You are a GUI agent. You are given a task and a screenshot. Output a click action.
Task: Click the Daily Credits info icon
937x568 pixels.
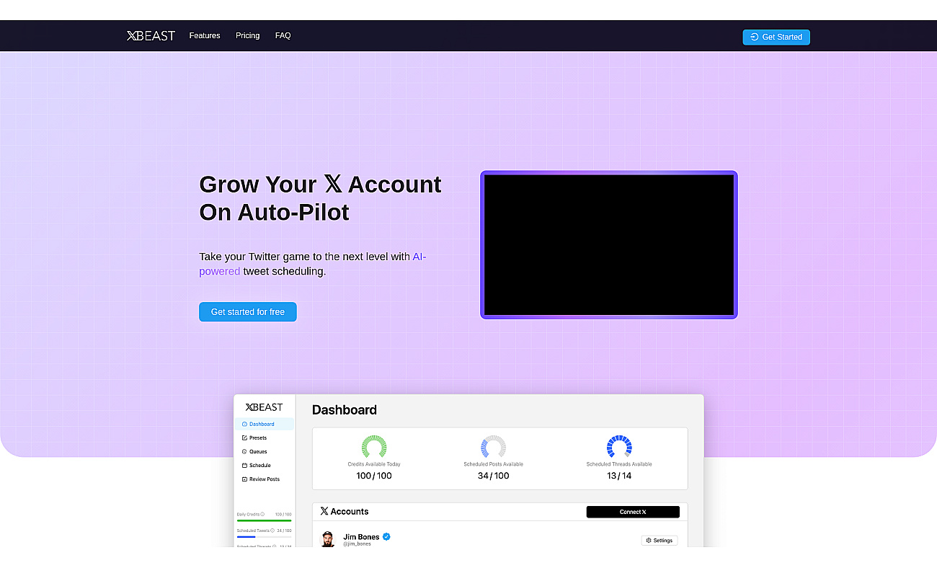(262, 514)
